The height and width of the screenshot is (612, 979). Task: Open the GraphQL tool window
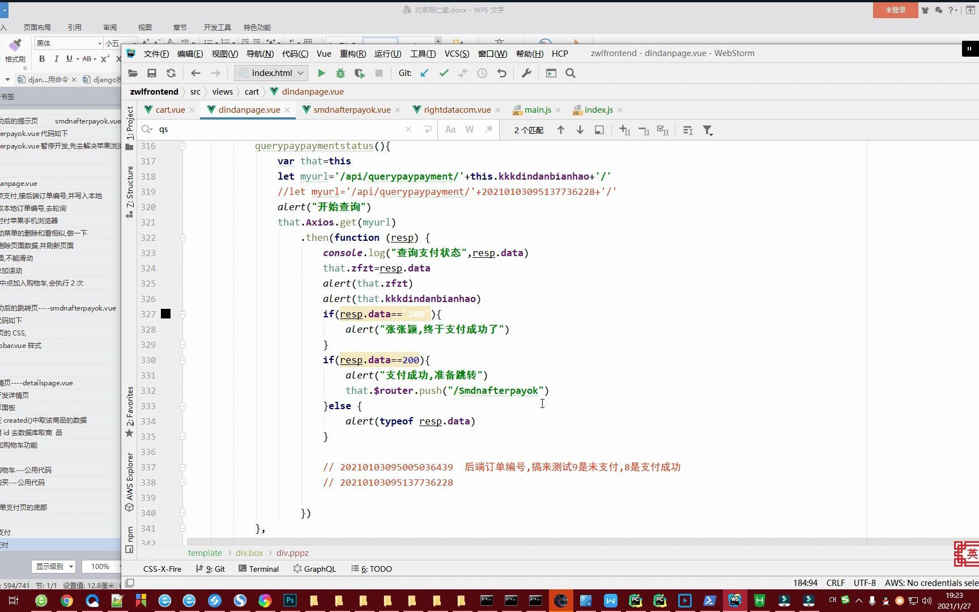tap(314, 569)
